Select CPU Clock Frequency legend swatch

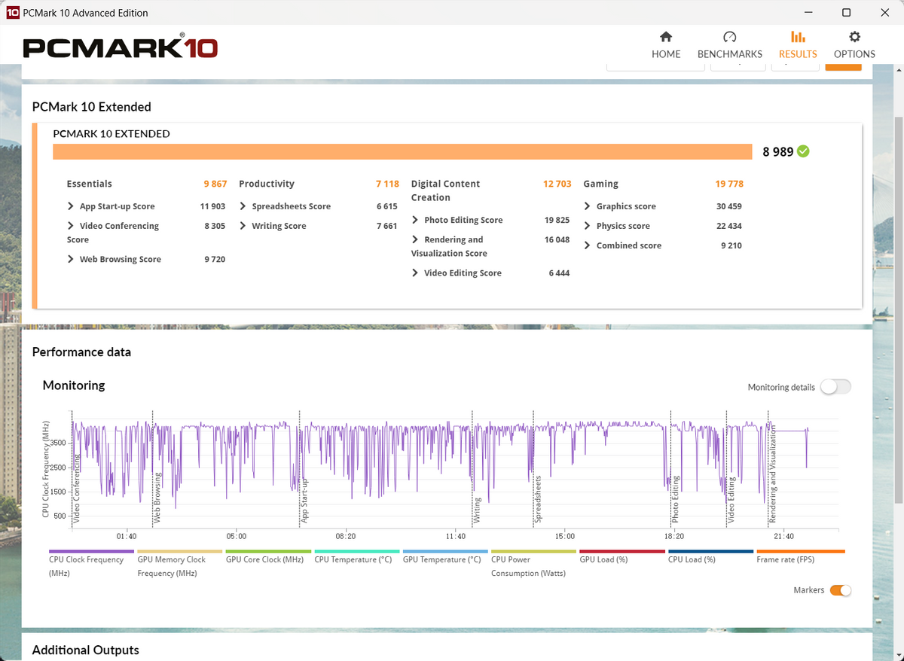pos(91,552)
